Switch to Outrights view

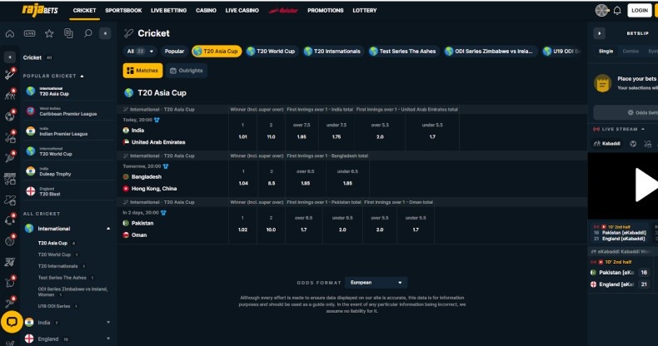click(187, 71)
